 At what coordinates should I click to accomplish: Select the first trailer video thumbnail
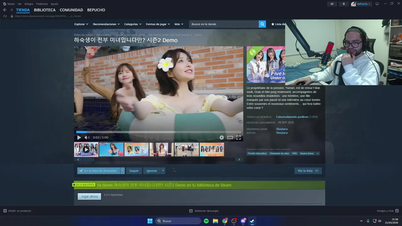[86, 149]
